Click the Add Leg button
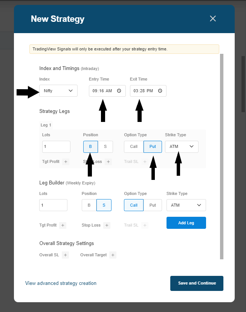The image size is (246, 312). pos(186,223)
